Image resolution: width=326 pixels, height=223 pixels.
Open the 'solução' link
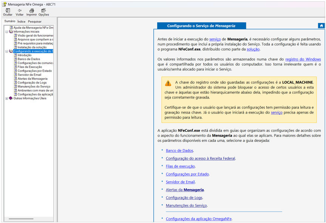[x=253, y=49]
